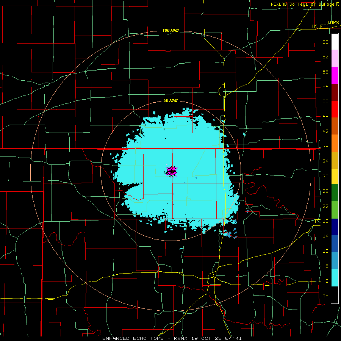The width and height of the screenshot is (341, 341).
Task: Select the navy blue legend swatch
Action: coord(335,227)
